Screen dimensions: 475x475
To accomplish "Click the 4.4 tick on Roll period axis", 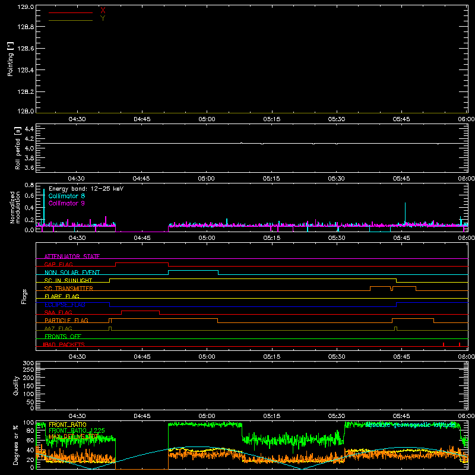I will tap(29, 129).
